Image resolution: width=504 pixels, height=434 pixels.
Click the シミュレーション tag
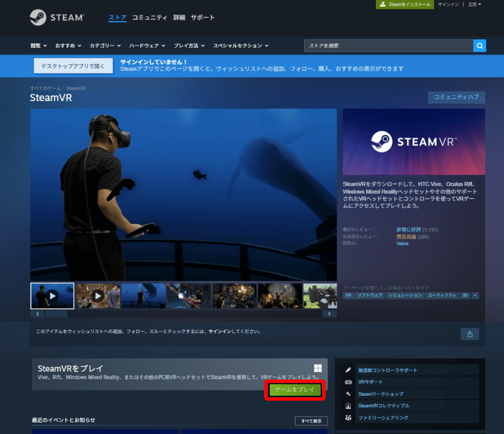pos(405,295)
